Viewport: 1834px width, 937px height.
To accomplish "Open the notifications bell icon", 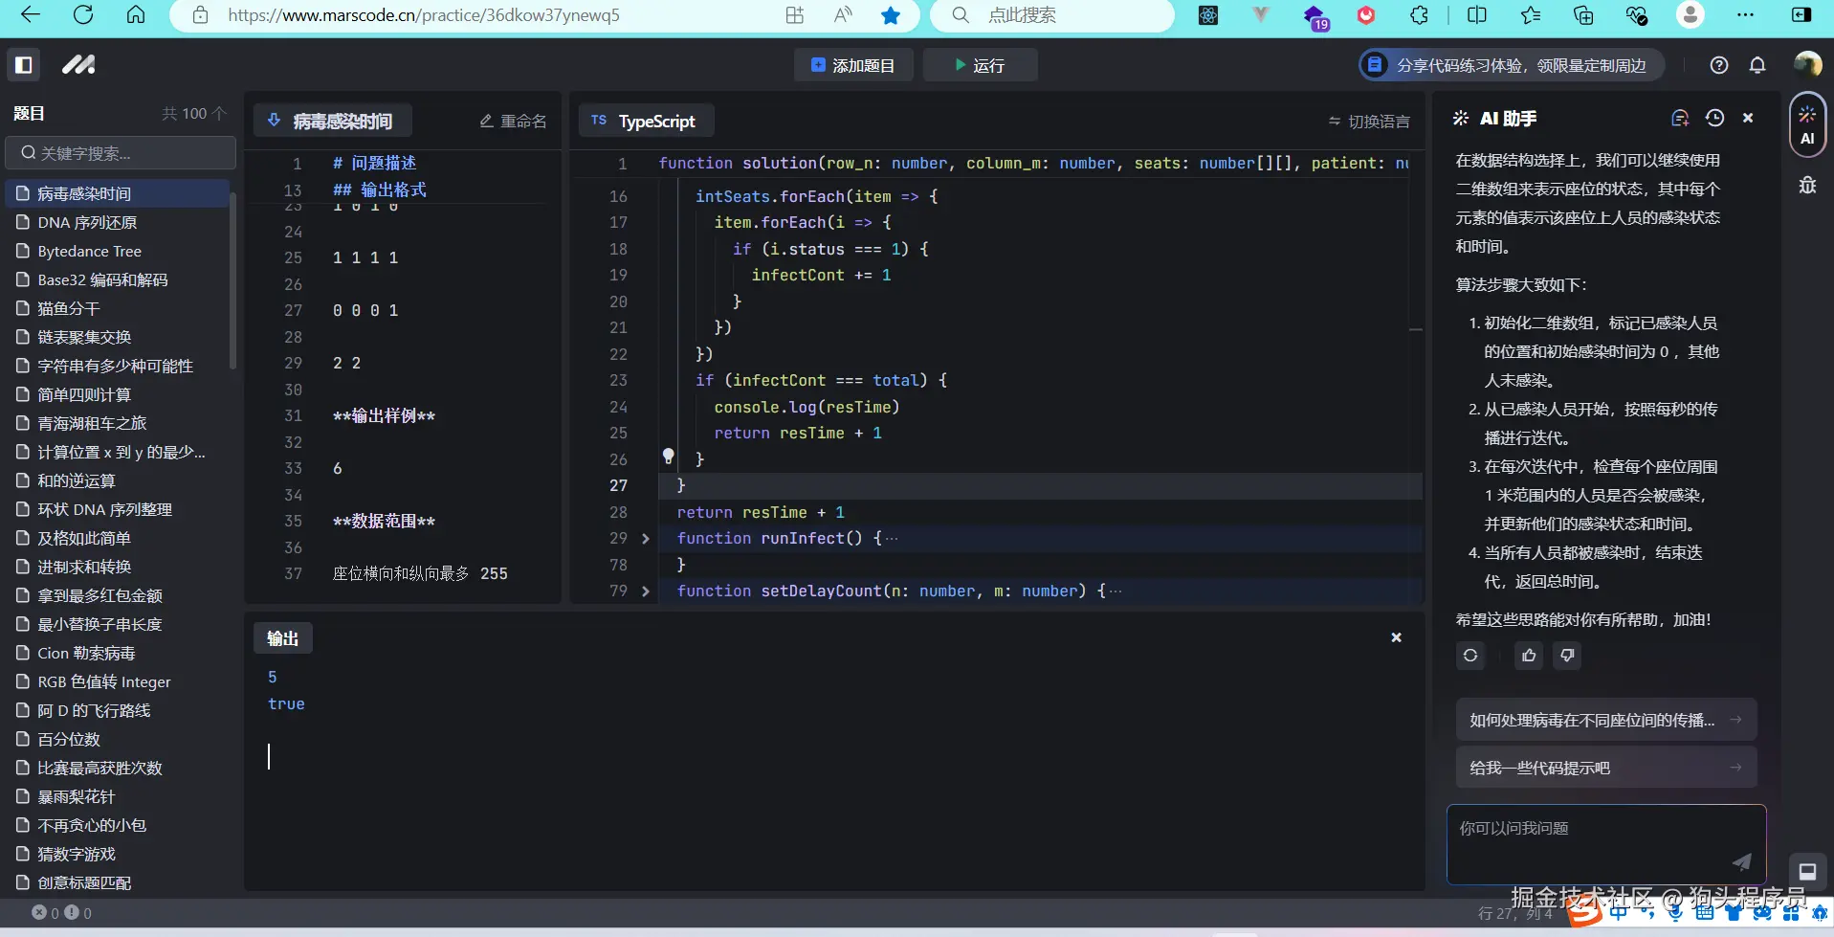I will [x=1757, y=65].
